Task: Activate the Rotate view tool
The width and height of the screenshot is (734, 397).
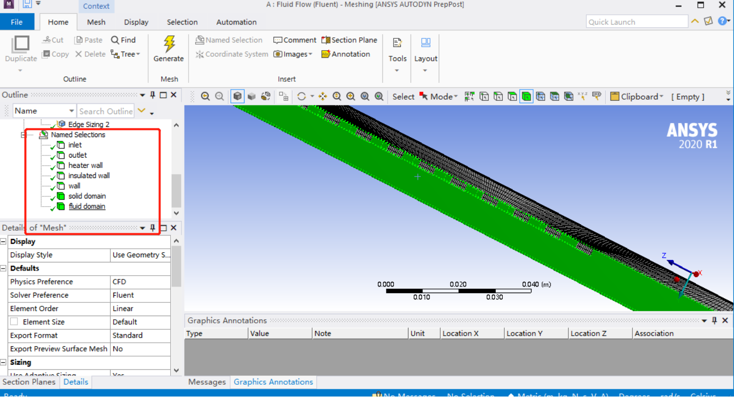Action: point(301,96)
